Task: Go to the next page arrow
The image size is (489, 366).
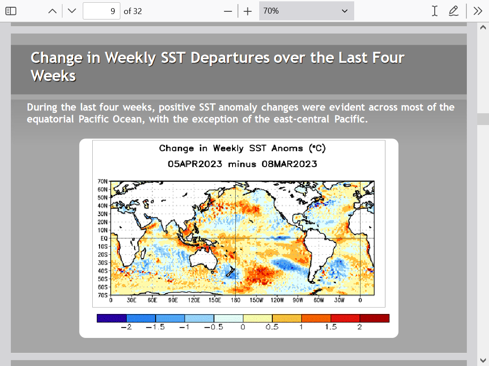Action: 71,11
